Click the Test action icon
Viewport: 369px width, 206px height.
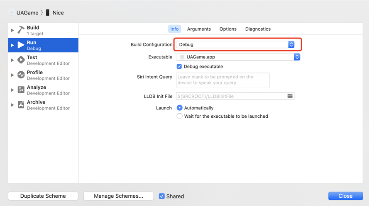click(x=21, y=60)
